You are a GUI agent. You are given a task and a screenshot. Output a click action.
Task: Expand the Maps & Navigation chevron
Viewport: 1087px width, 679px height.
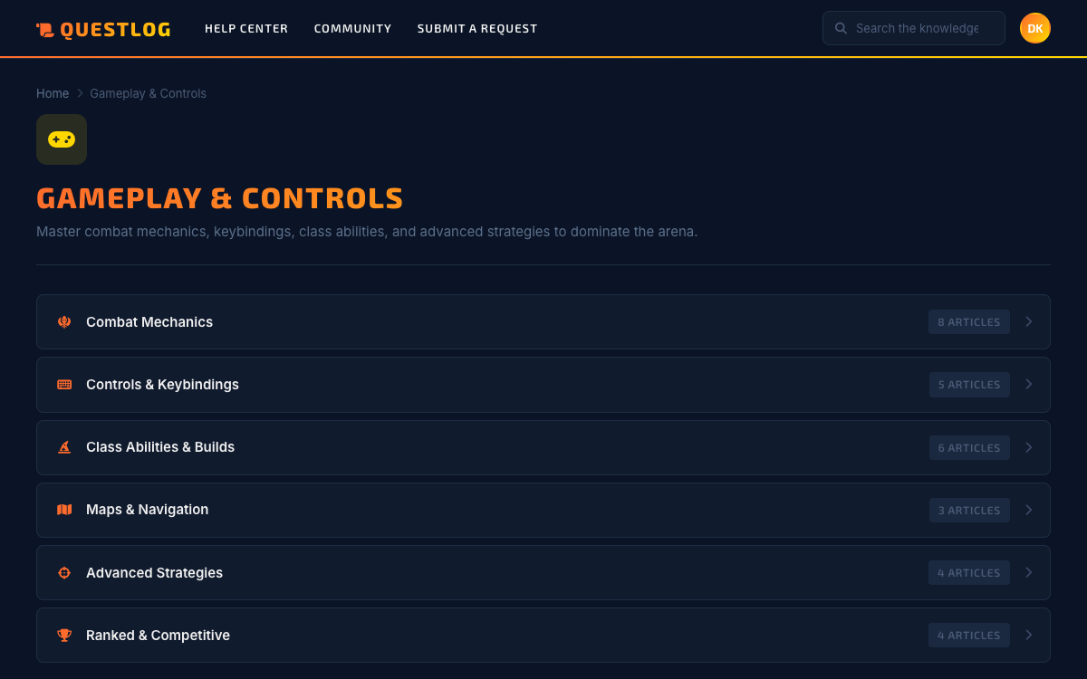(1028, 510)
